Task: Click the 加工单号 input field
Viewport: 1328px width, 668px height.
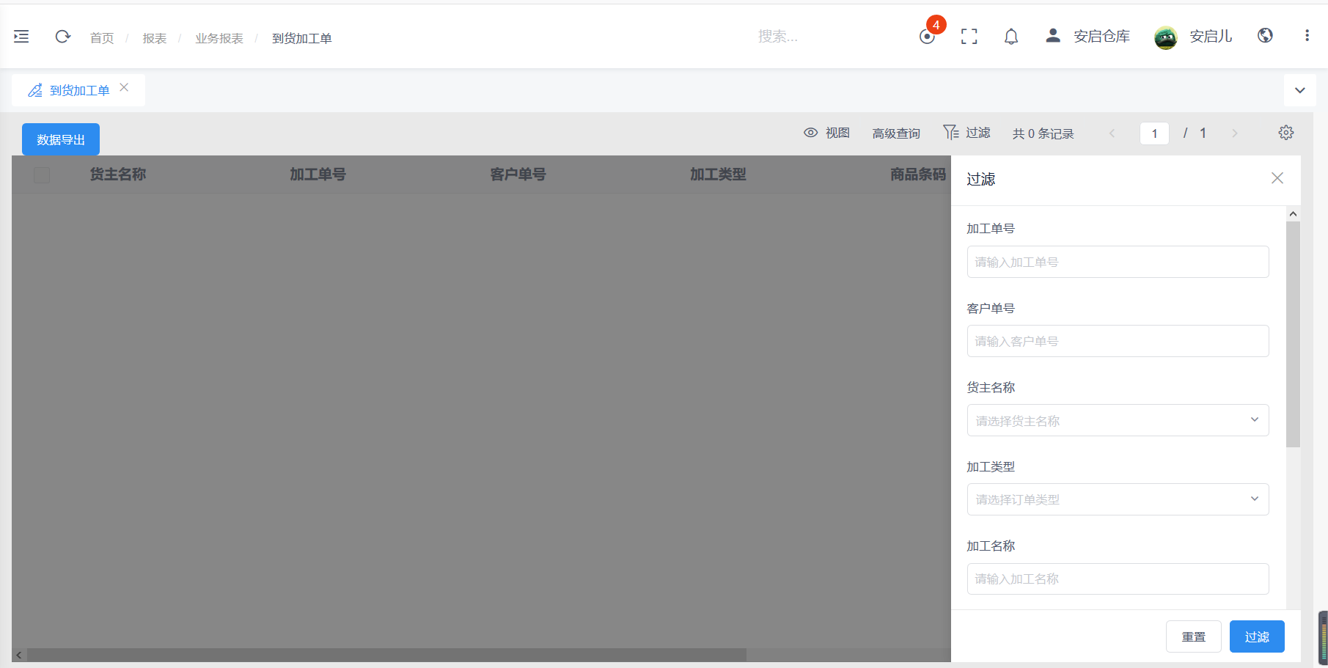Action: [1118, 262]
